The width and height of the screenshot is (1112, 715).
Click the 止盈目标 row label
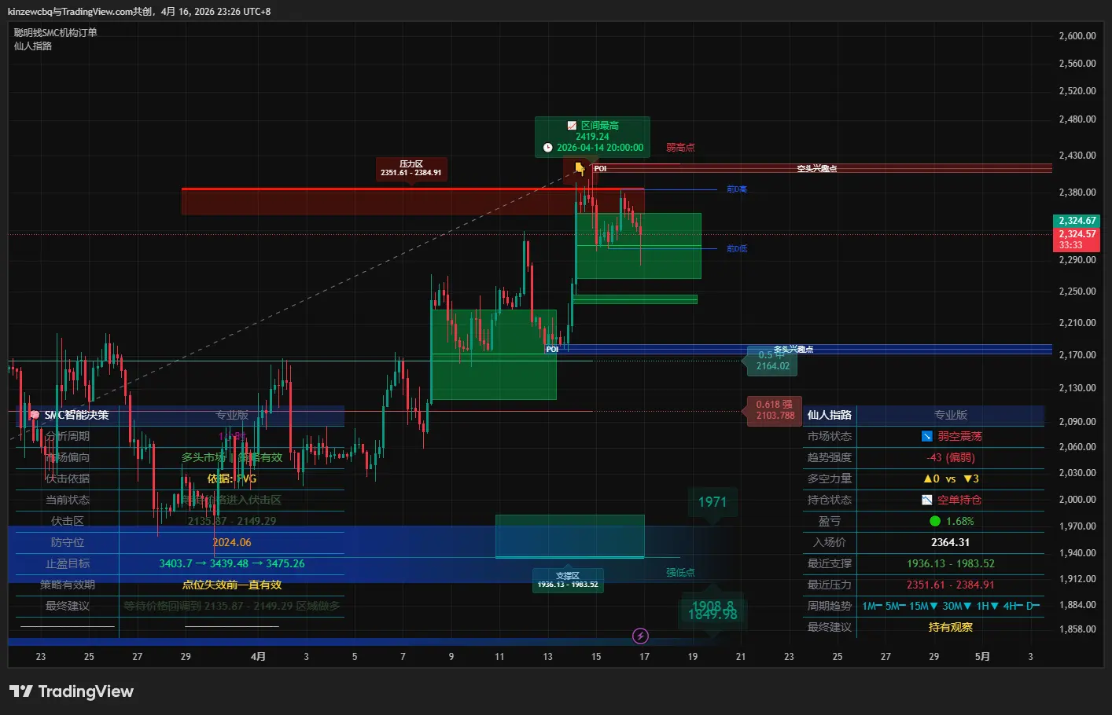[x=68, y=563]
